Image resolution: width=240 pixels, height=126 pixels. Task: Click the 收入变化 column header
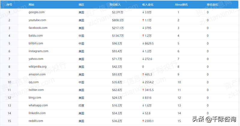click(148, 5)
